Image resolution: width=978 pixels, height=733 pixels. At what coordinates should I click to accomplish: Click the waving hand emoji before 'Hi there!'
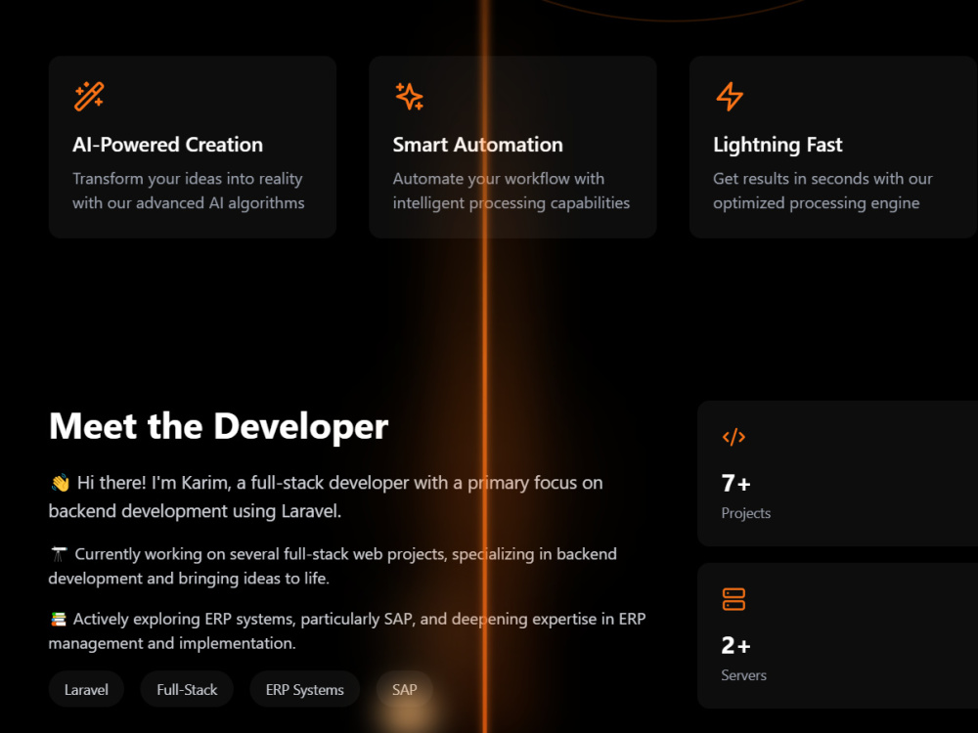[x=60, y=483]
